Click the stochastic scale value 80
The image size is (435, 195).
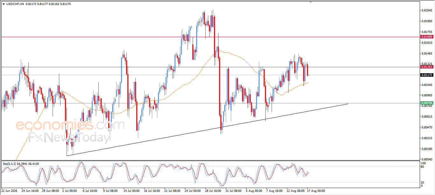point(423,166)
